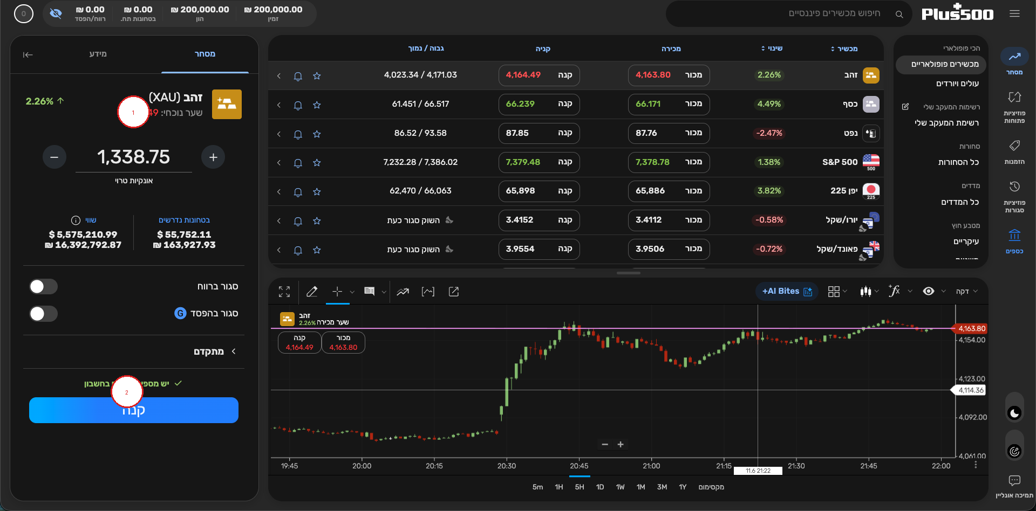Viewport: 1036px width, 511px height.
Task: Select the 1H chart timeframe
Action: point(559,487)
